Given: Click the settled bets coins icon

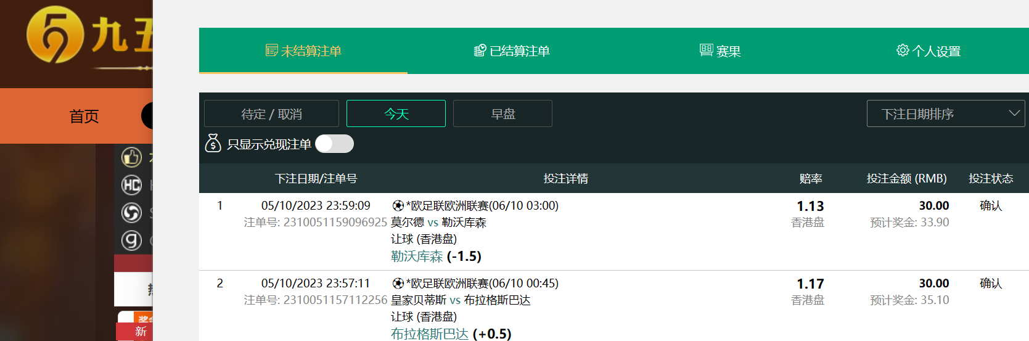Looking at the screenshot, I should (480, 51).
